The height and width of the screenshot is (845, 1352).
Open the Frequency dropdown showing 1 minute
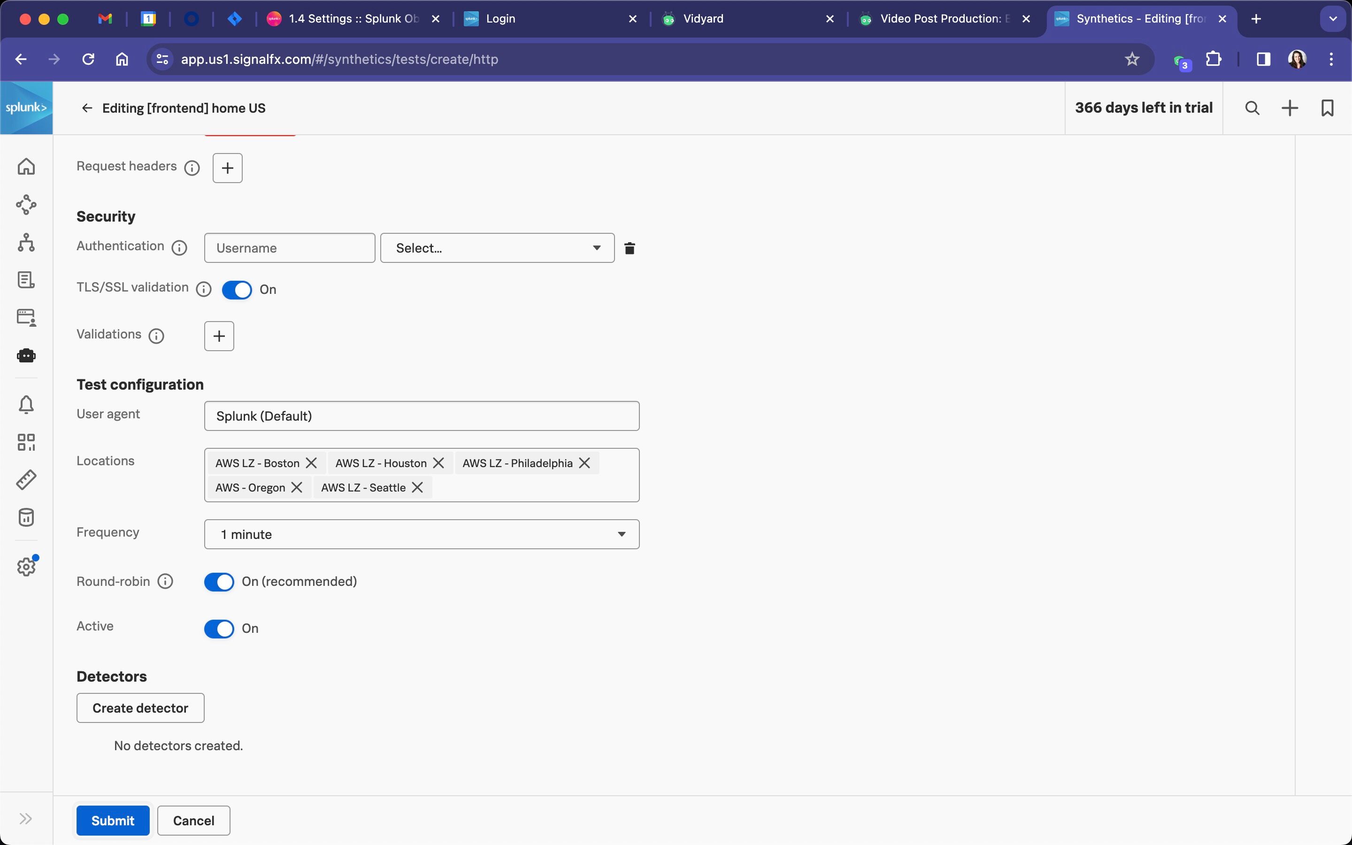click(x=422, y=534)
